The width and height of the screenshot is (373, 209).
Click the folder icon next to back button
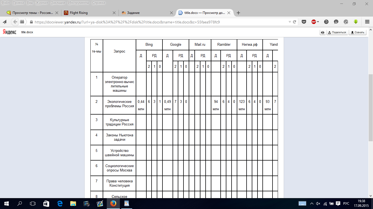tap(22, 22)
